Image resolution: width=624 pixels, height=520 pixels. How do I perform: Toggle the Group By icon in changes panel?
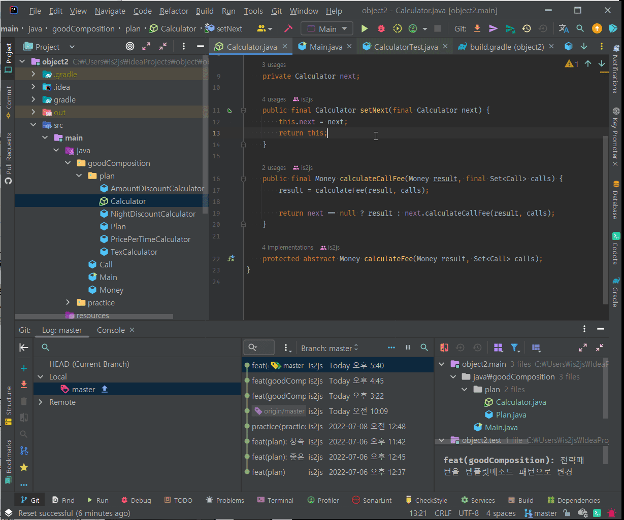coord(498,348)
